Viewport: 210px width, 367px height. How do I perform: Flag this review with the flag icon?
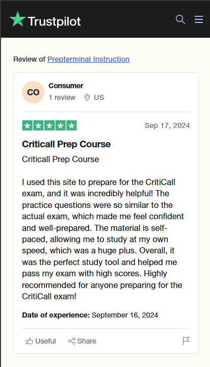click(x=186, y=341)
